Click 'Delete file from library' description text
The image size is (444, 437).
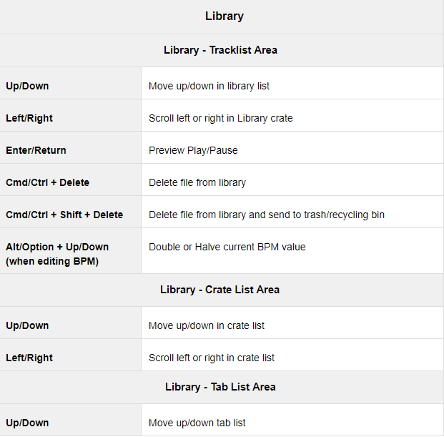tap(197, 182)
